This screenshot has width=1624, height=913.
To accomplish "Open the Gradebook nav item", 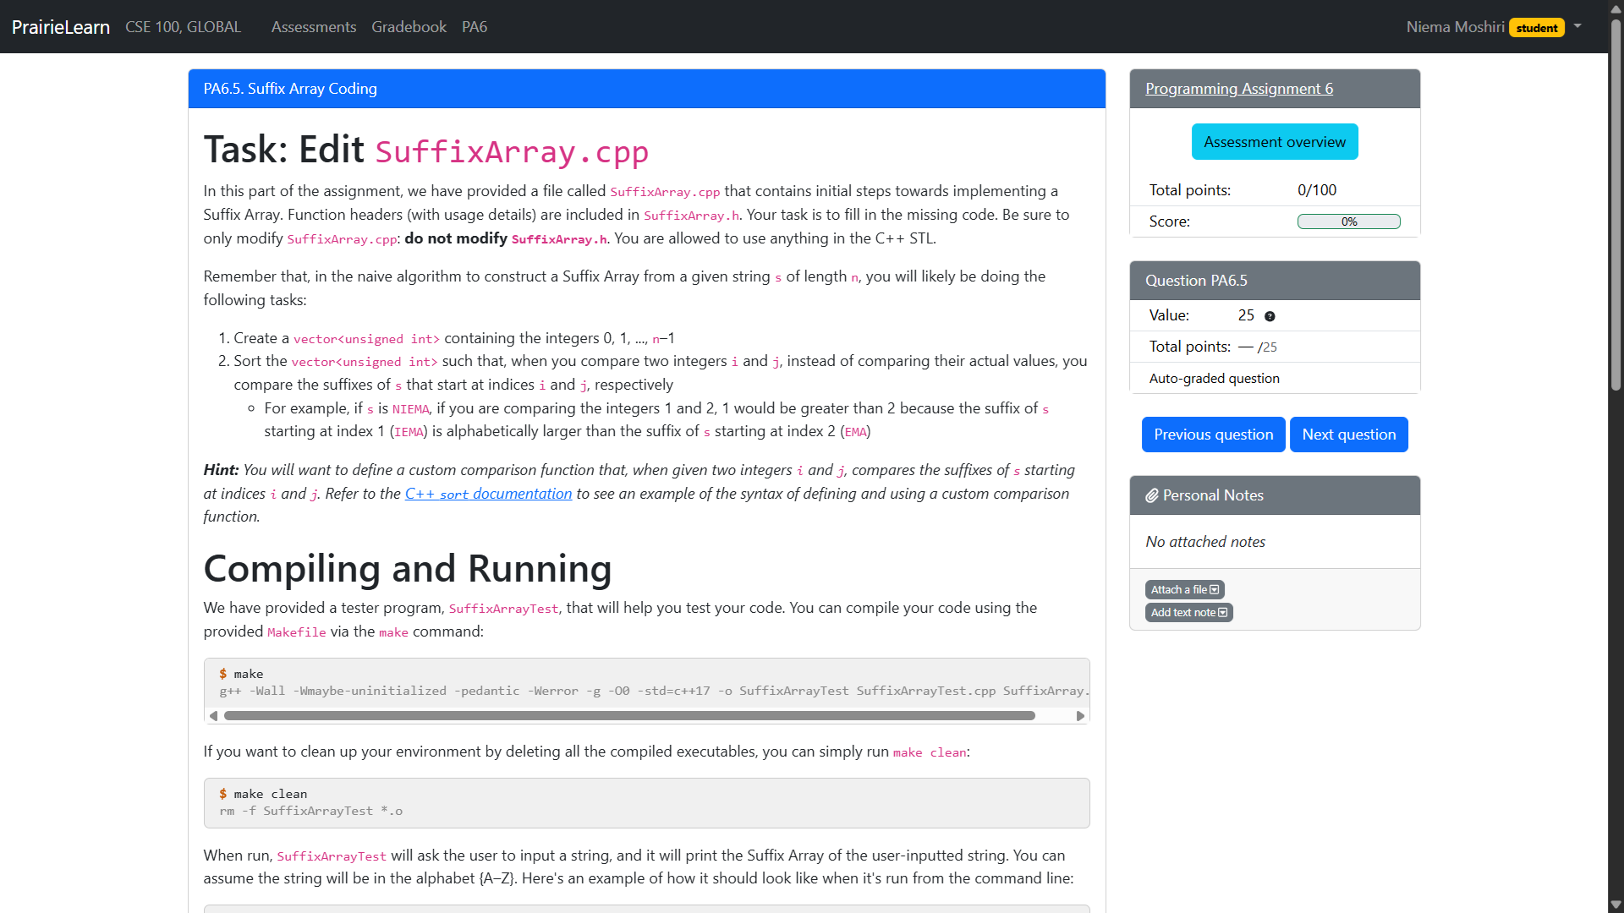I will pos(409,27).
